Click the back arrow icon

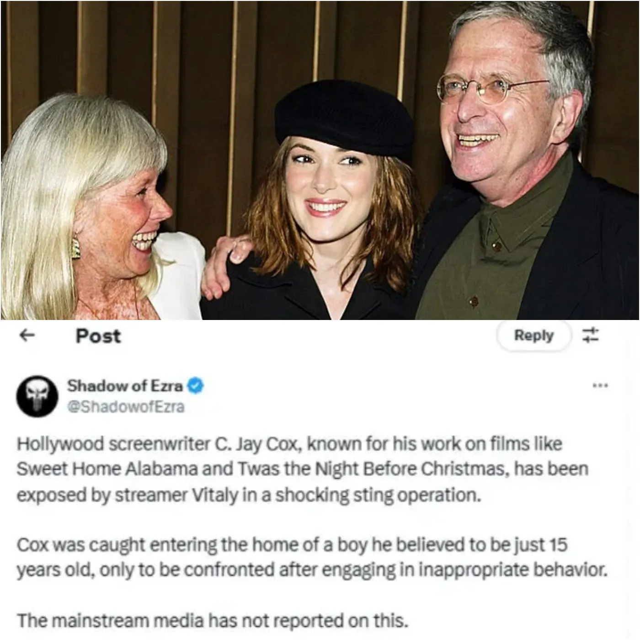28,336
